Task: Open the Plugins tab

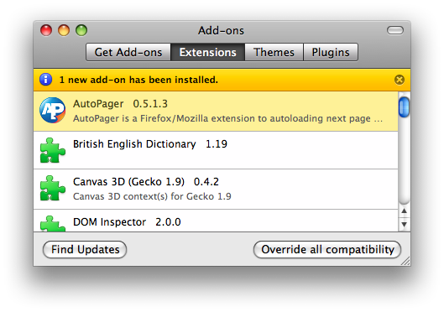Action: click(331, 52)
